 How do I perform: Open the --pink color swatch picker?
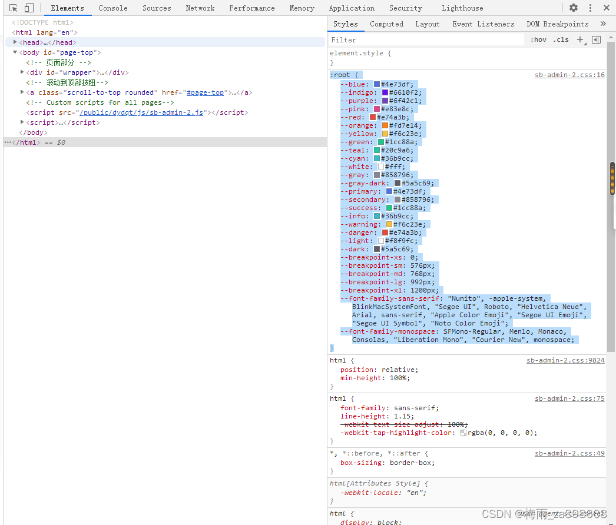[377, 109]
